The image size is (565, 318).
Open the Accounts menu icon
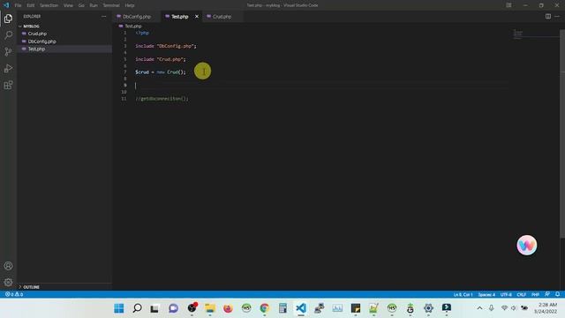(8, 266)
